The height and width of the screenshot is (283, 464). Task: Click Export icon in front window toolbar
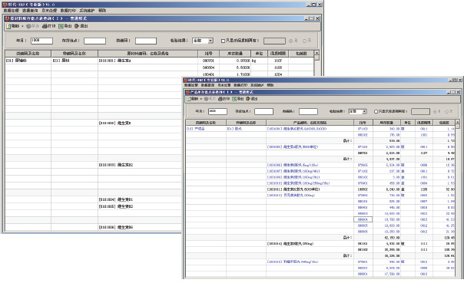click(x=234, y=99)
